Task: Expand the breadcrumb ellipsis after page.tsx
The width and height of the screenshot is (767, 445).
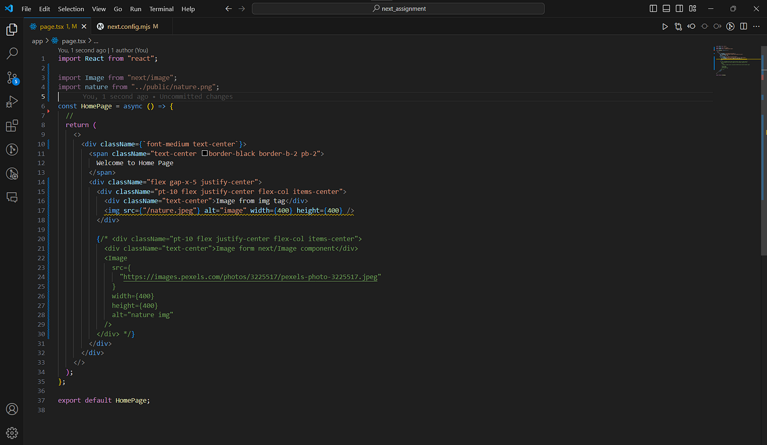Action: [95, 41]
